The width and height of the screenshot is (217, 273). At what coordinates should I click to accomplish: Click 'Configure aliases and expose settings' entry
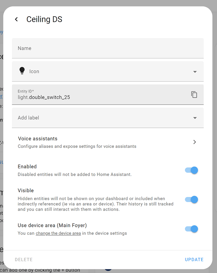coord(77,146)
